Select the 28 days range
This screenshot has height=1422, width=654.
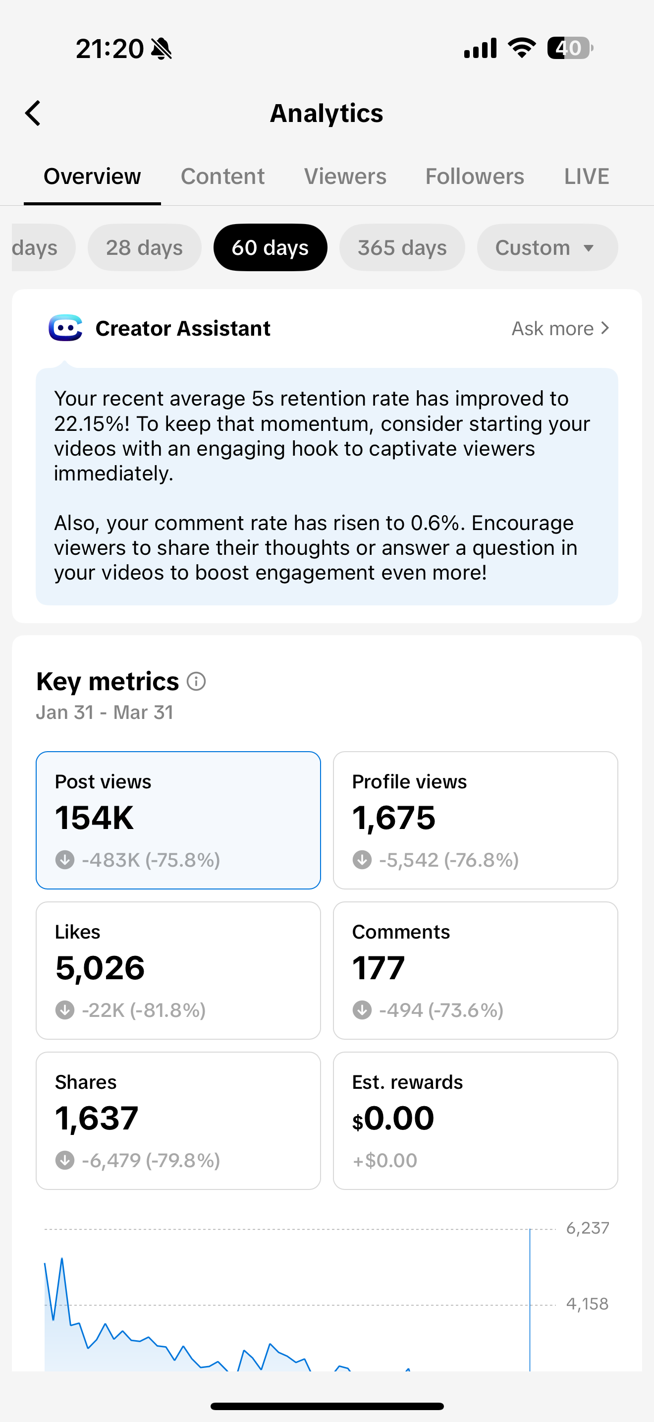click(x=144, y=247)
